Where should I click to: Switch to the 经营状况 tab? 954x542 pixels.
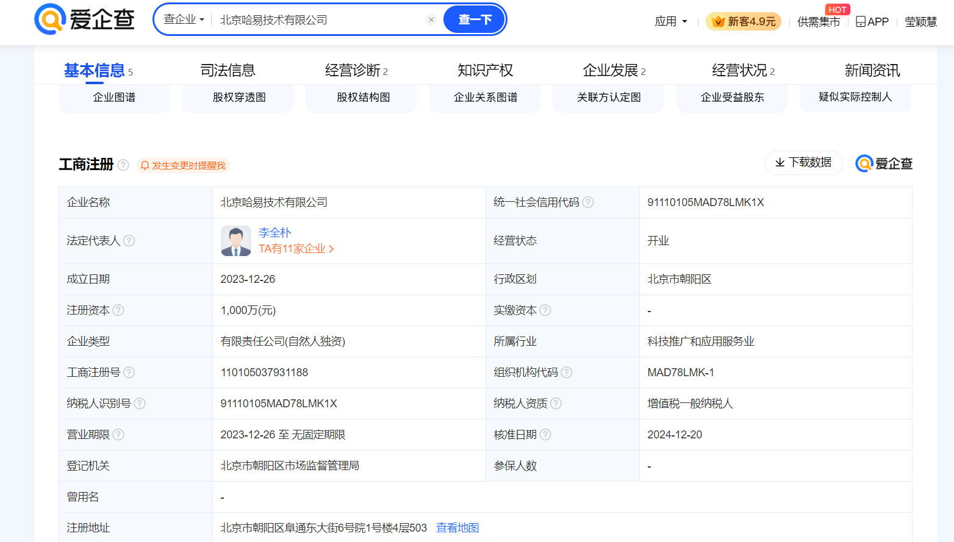click(x=743, y=71)
